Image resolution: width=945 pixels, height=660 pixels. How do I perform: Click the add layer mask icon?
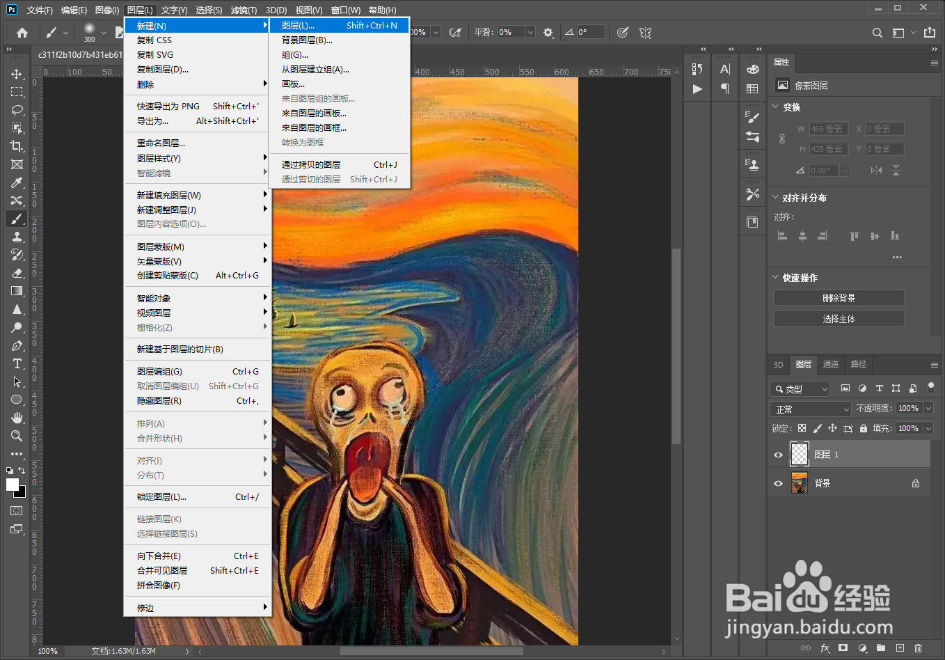click(843, 648)
